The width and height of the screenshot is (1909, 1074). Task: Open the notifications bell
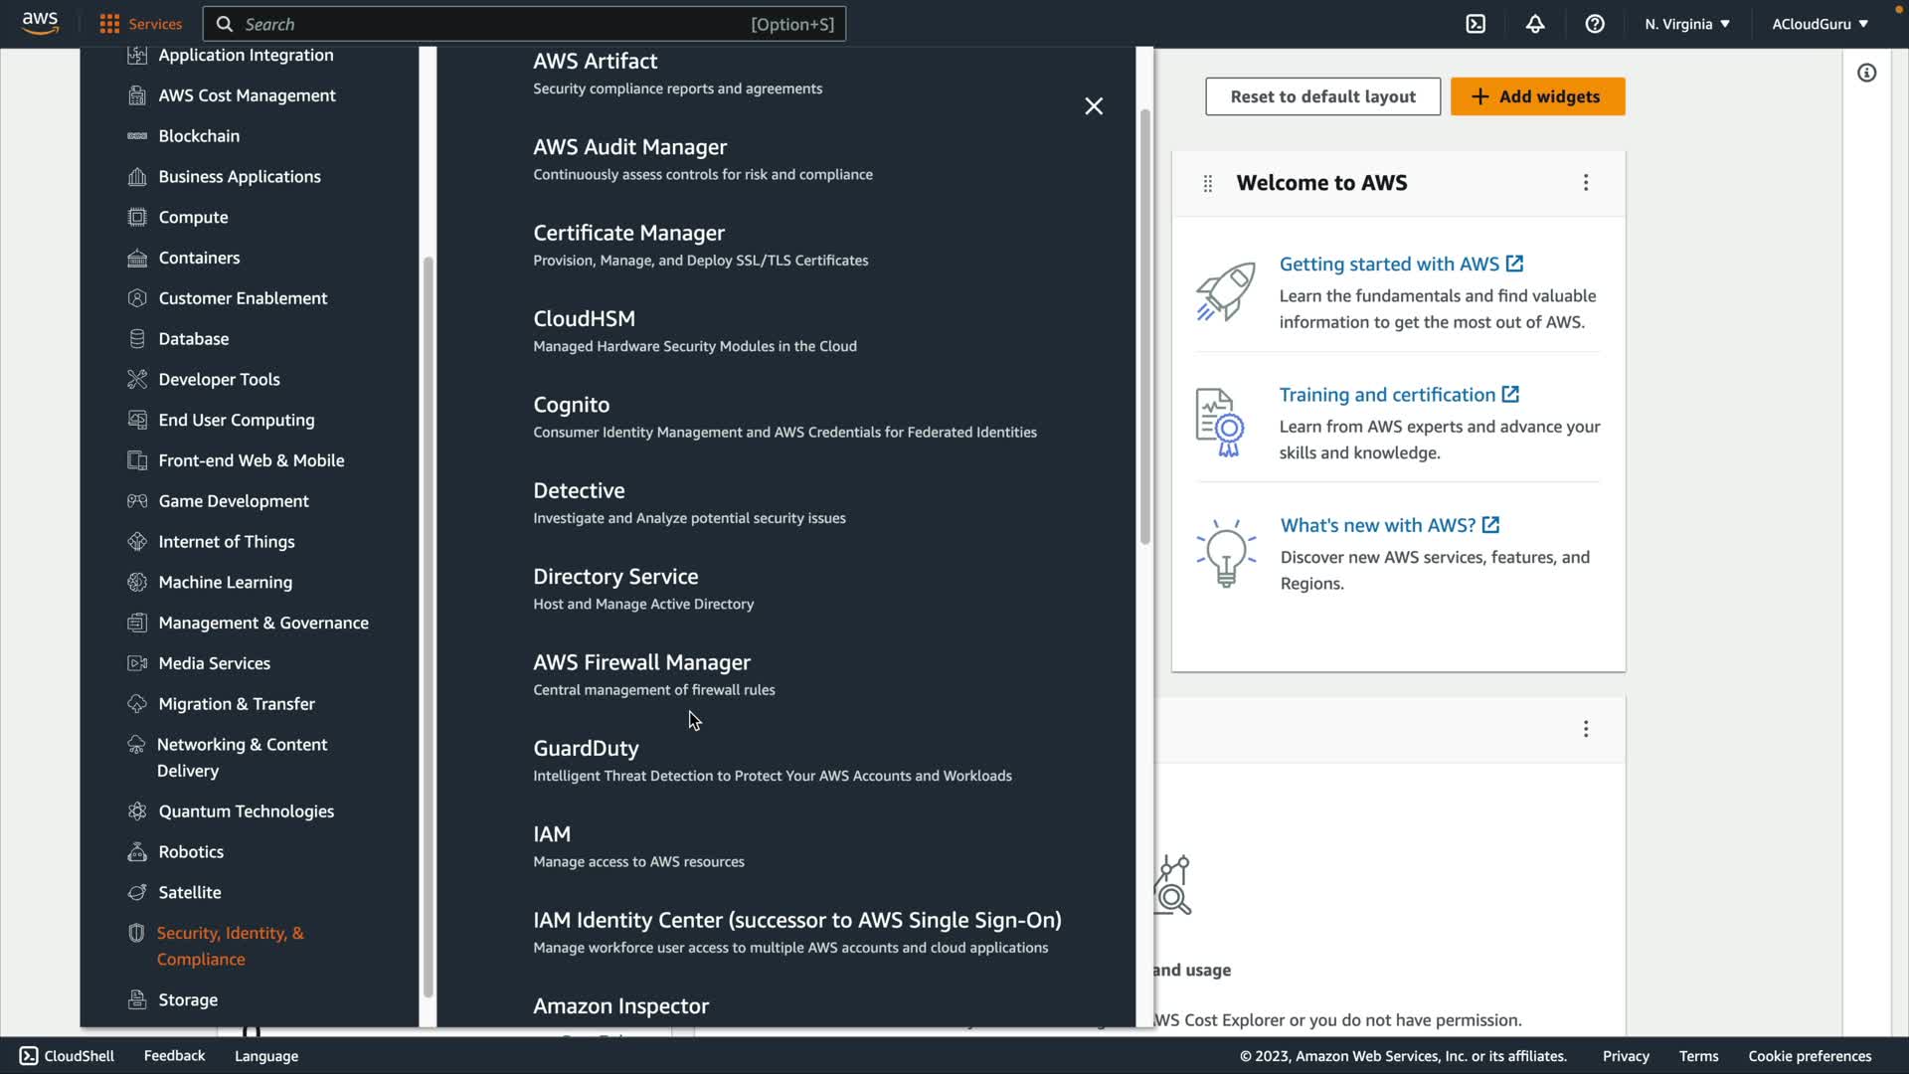click(x=1535, y=24)
